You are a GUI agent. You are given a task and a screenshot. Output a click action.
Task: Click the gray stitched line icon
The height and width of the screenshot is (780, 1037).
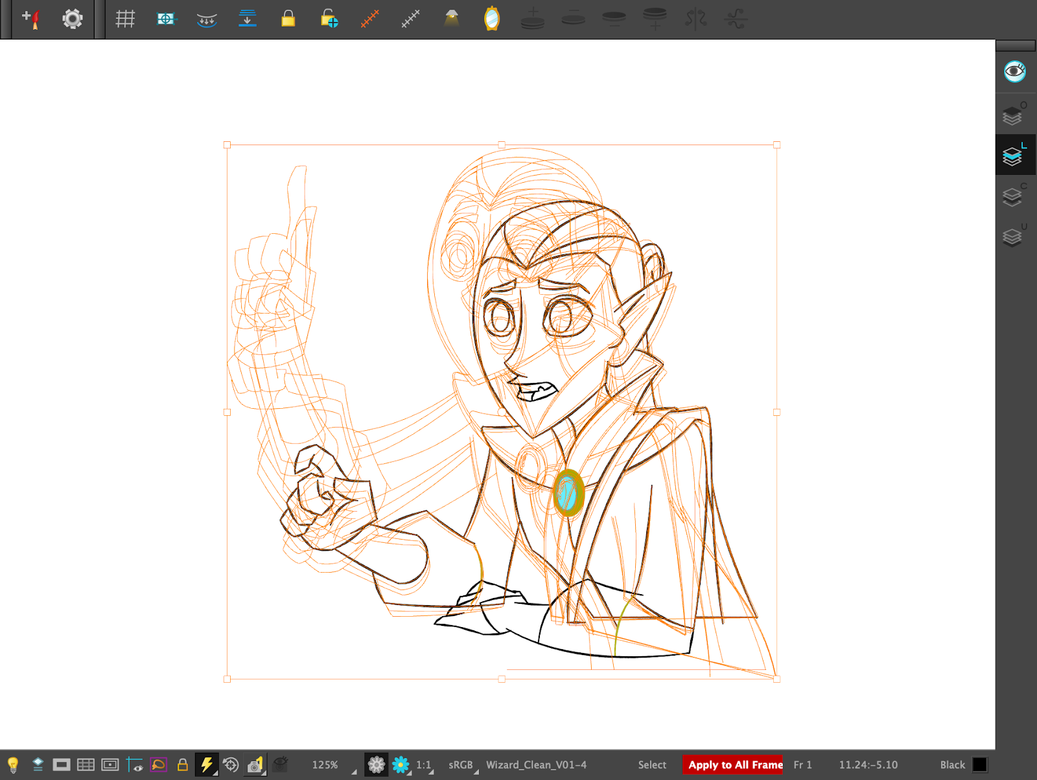pos(411,19)
